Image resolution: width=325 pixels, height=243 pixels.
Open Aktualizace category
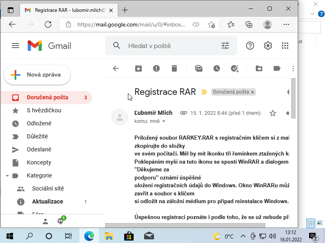(x=47, y=202)
